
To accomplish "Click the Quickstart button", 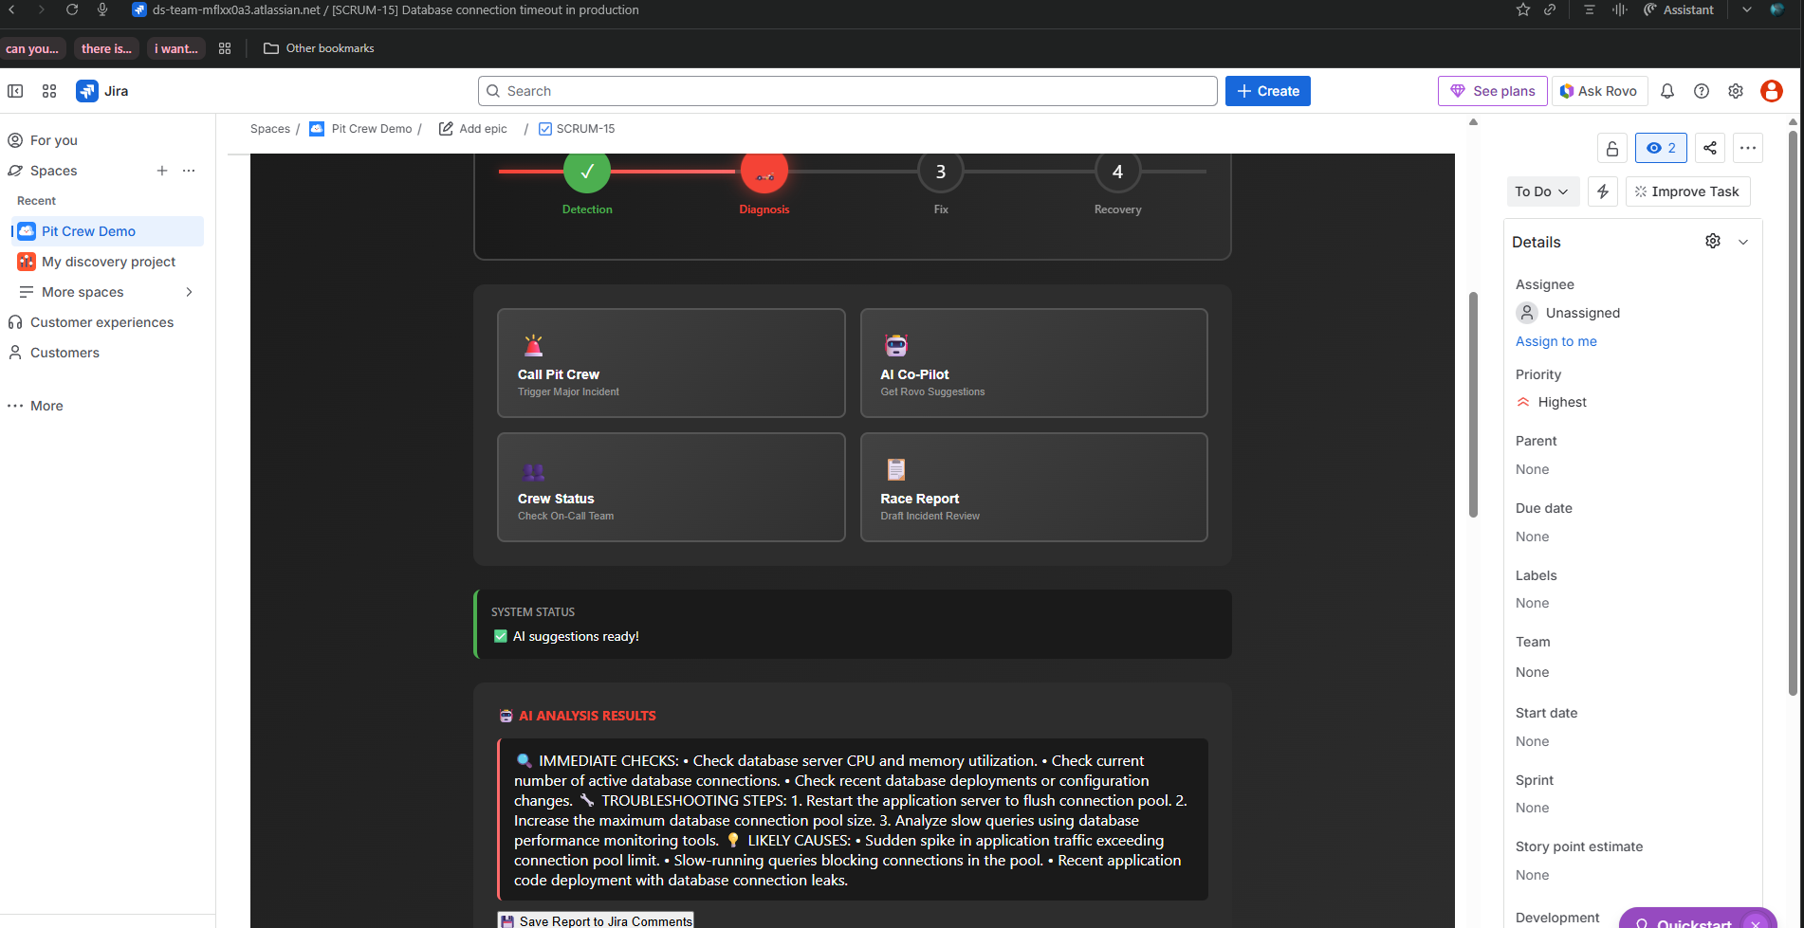I will pyautogui.click(x=1695, y=921).
